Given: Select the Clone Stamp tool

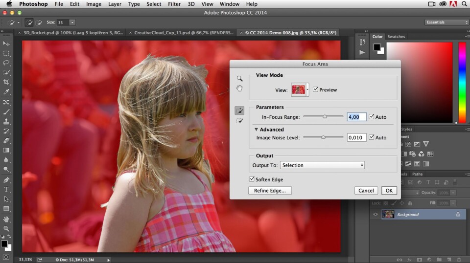Looking at the screenshot, I should pyautogui.click(x=6, y=121).
